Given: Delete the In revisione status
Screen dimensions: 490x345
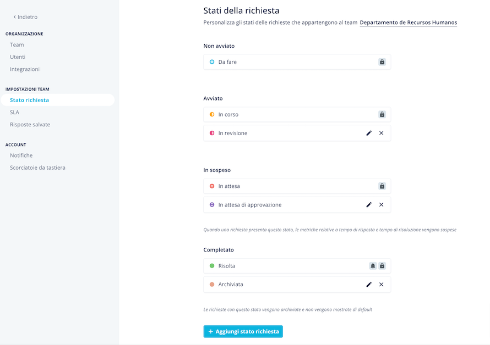Looking at the screenshot, I should click(381, 133).
